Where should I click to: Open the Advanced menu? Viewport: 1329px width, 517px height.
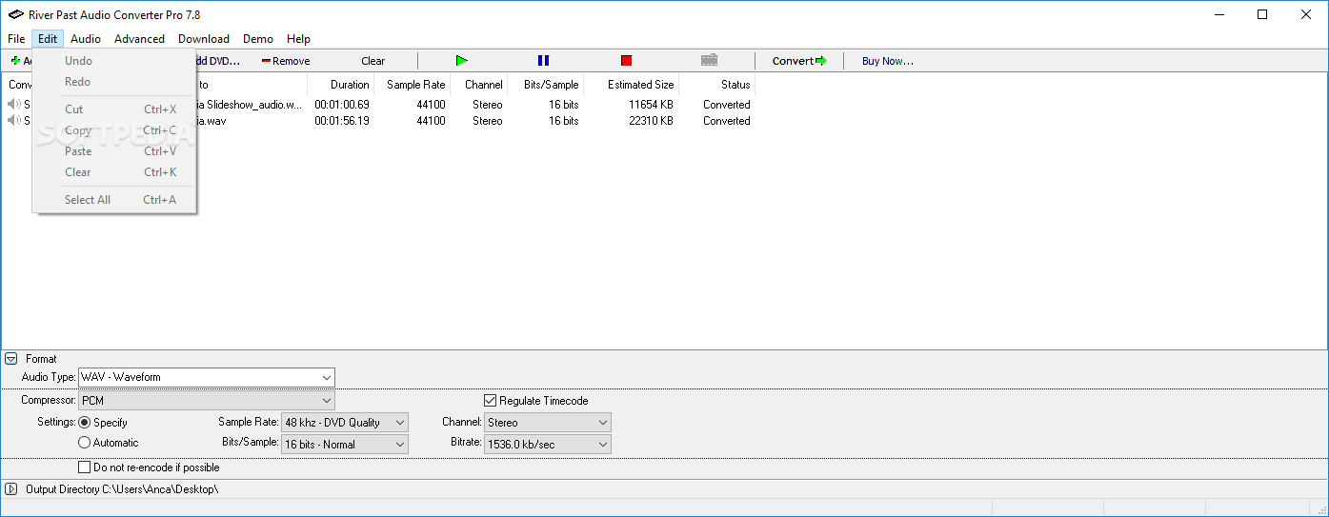click(x=139, y=39)
